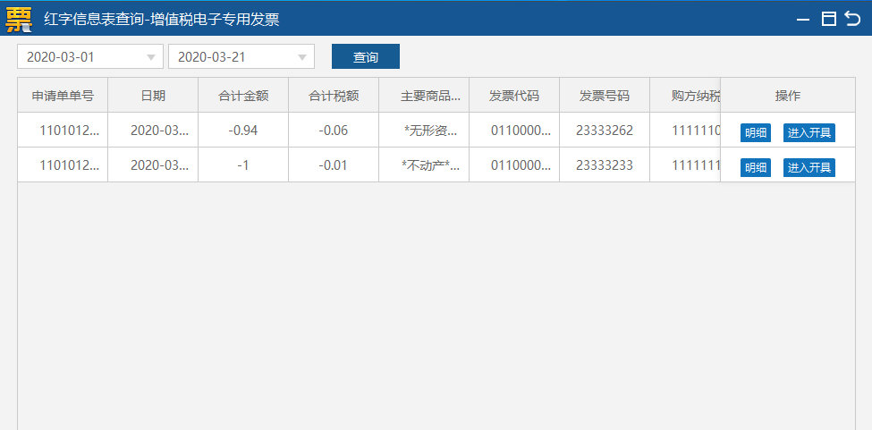Image resolution: width=872 pixels, height=430 pixels.
Task: Select invoice number 23333233 cell
Action: [x=605, y=165]
